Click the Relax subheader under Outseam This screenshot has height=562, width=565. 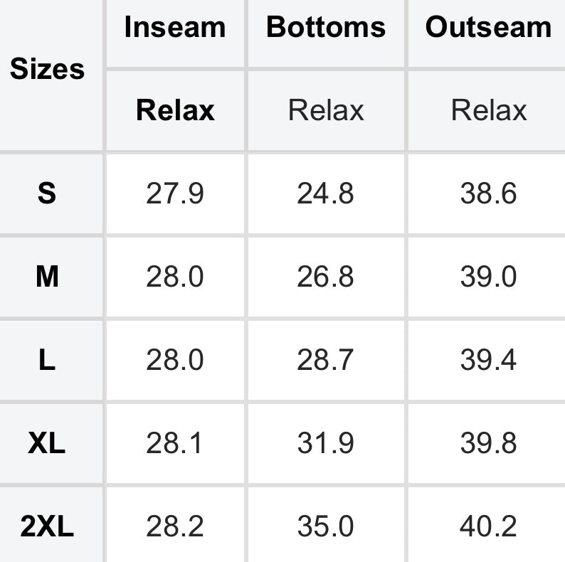[x=488, y=110]
